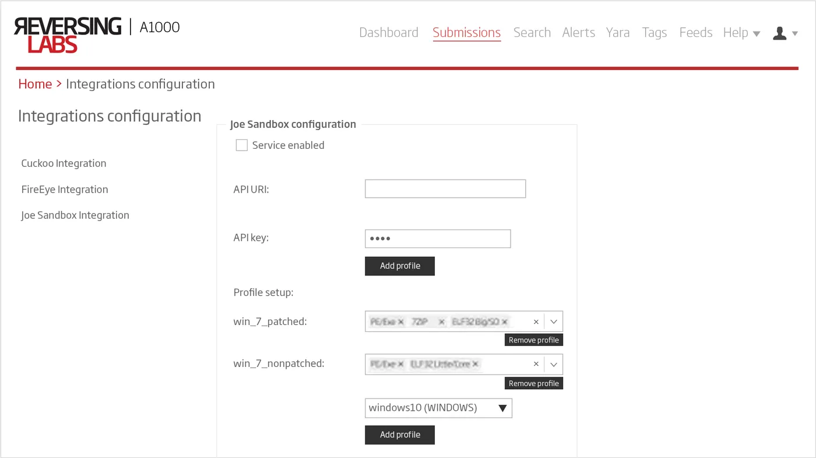This screenshot has width=816, height=458.
Task: Click the API URI input field
Action: (x=445, y=189)
